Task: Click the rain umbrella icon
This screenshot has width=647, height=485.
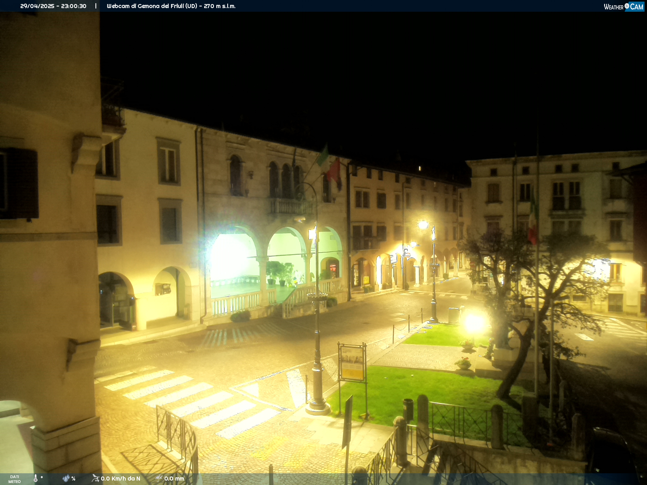Action: pyautogui.click(x=159, y=479)
